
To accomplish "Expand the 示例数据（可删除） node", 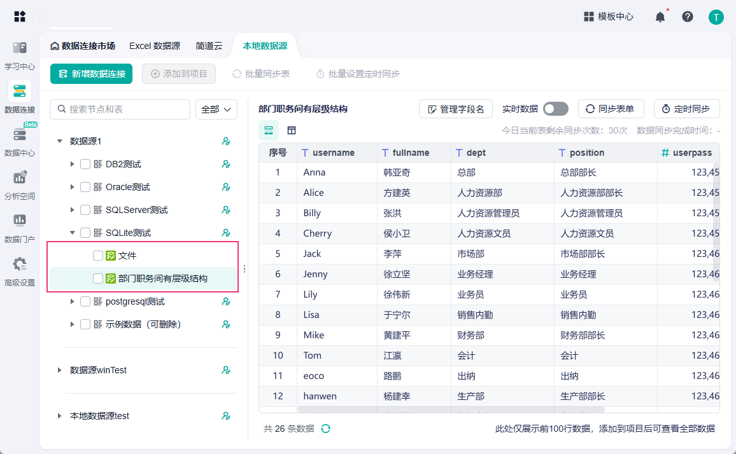I will point(73,324).
